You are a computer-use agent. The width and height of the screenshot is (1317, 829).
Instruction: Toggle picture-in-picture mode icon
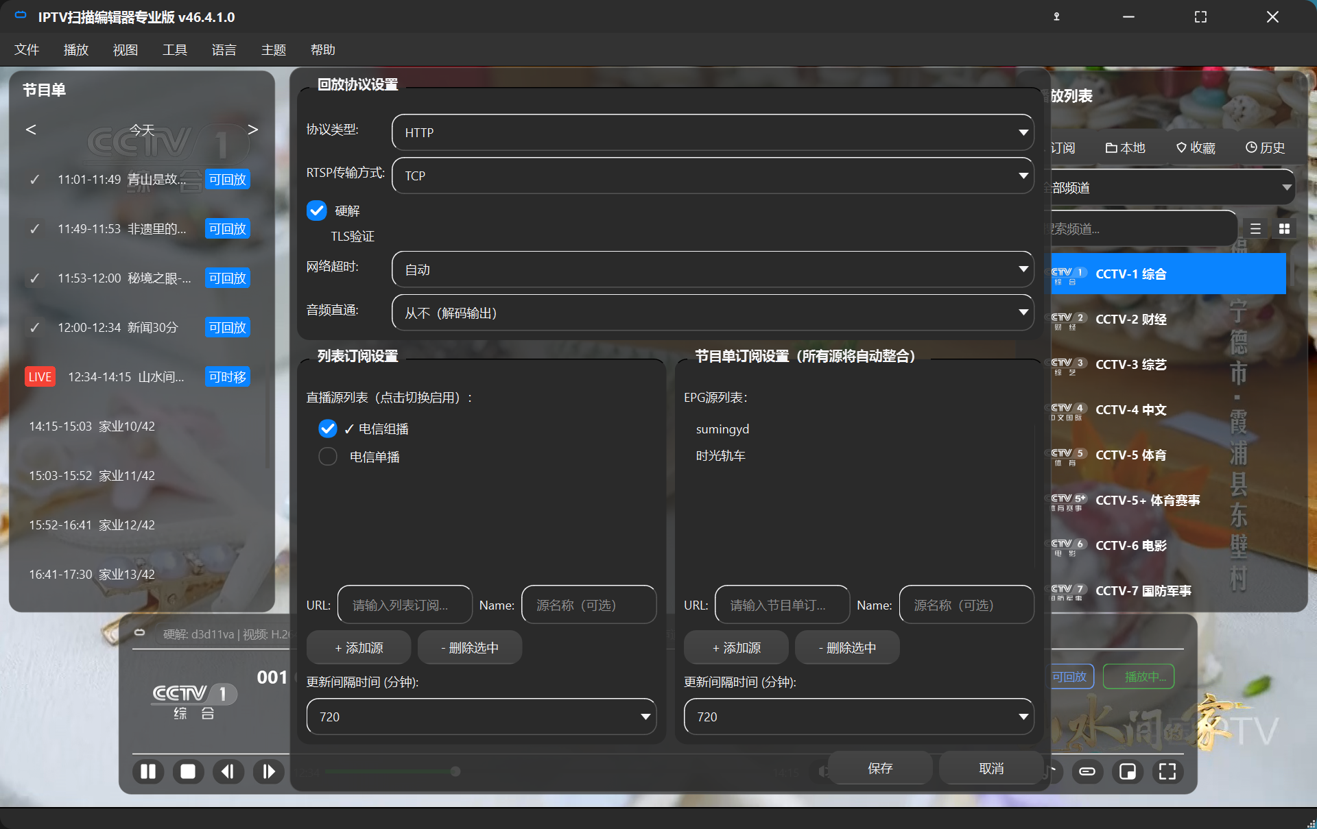[1127, 771]
